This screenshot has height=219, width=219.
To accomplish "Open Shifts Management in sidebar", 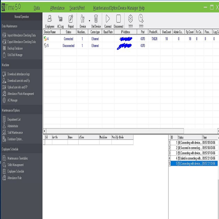I will pos(15,165).
